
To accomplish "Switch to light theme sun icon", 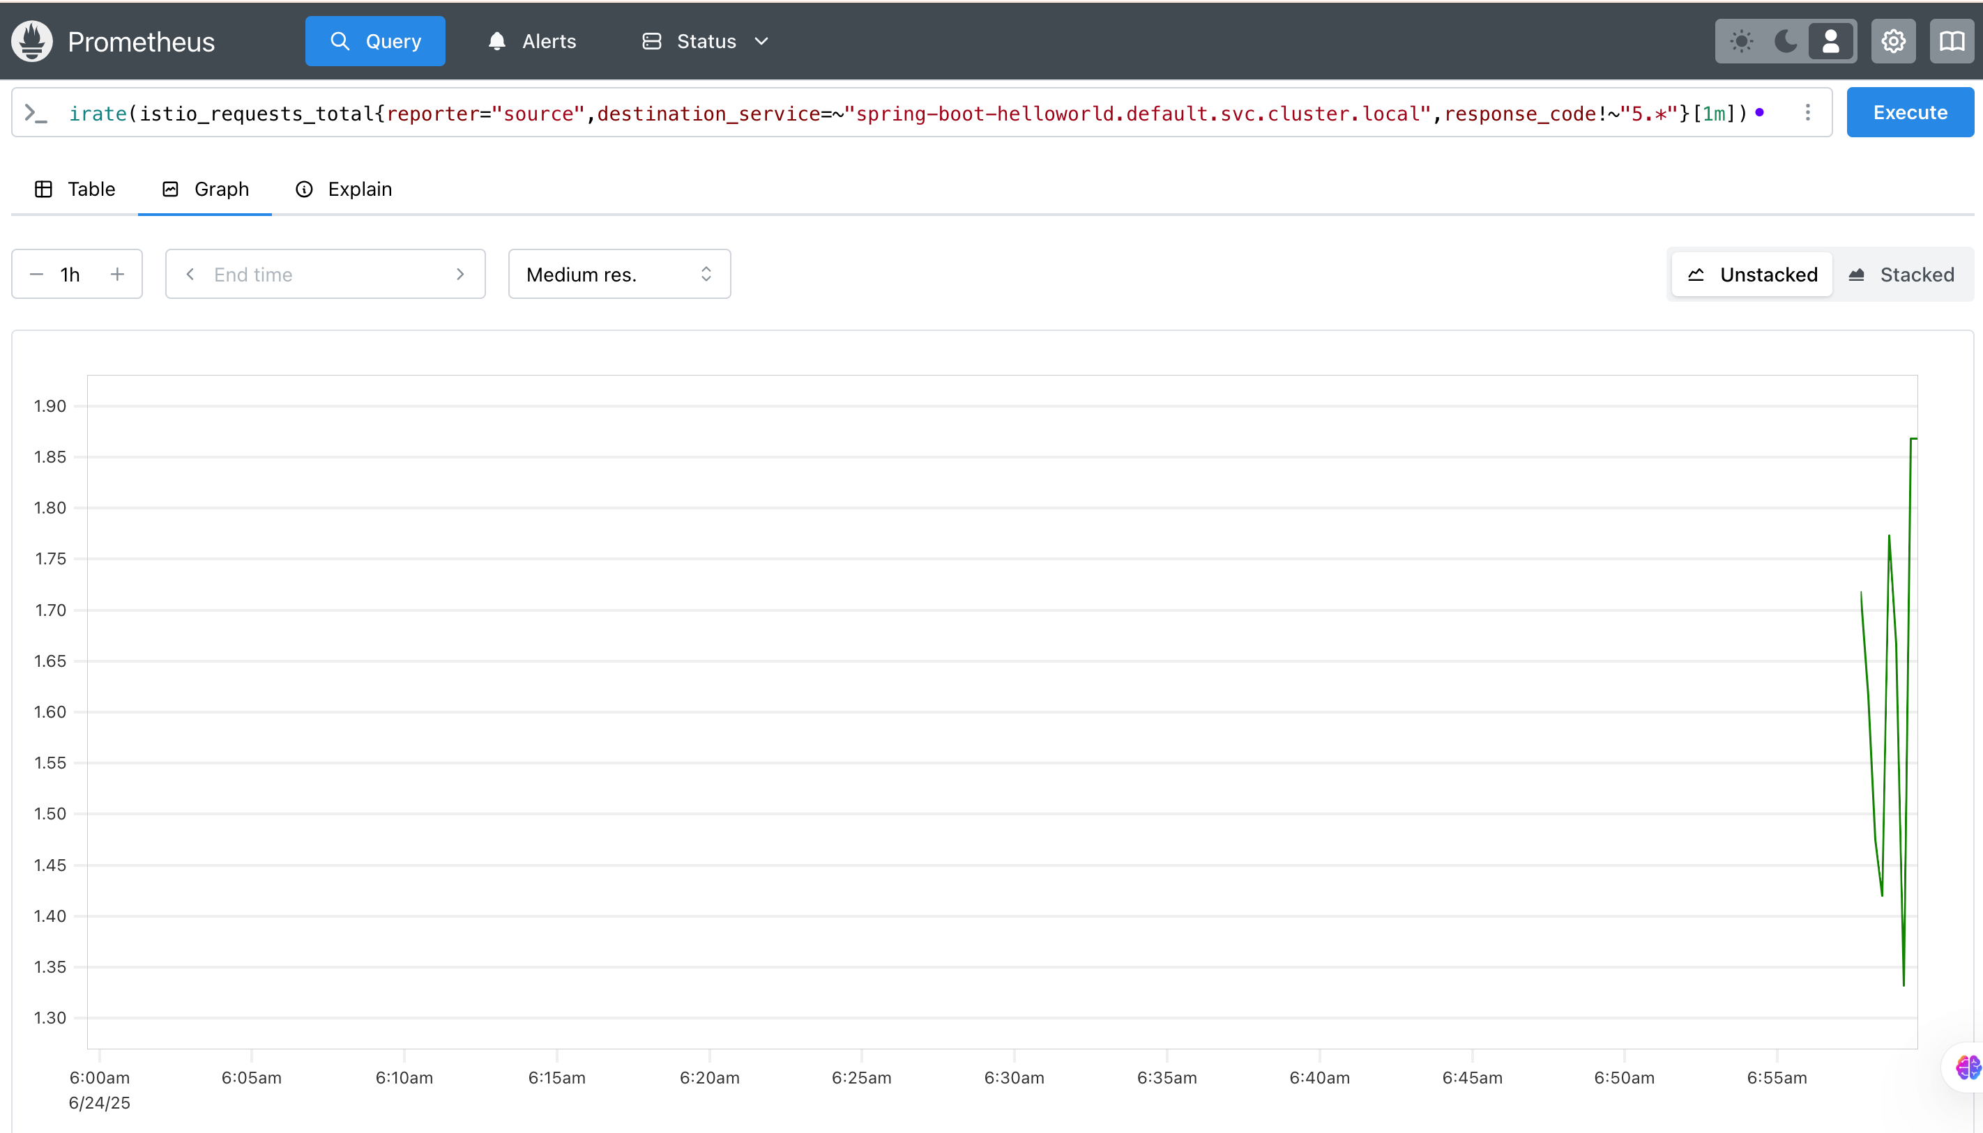I will (x=1741, y=41).
